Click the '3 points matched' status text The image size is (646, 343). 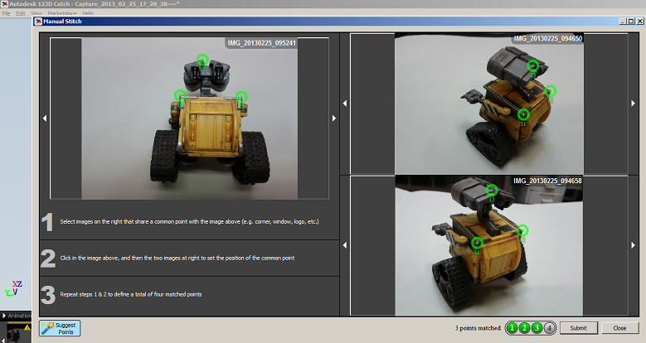pyautogui.click(x=478, y=328)
